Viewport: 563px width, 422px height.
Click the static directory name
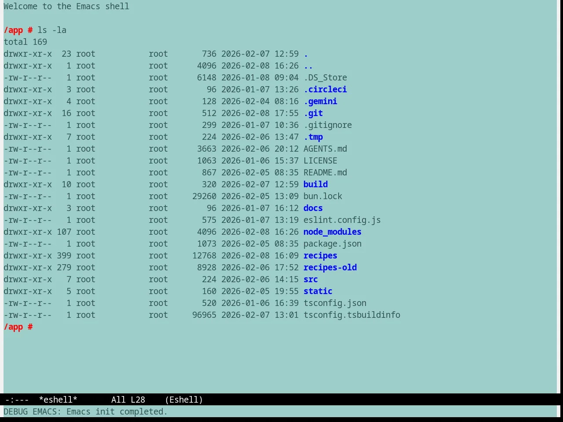pos(318,291)
